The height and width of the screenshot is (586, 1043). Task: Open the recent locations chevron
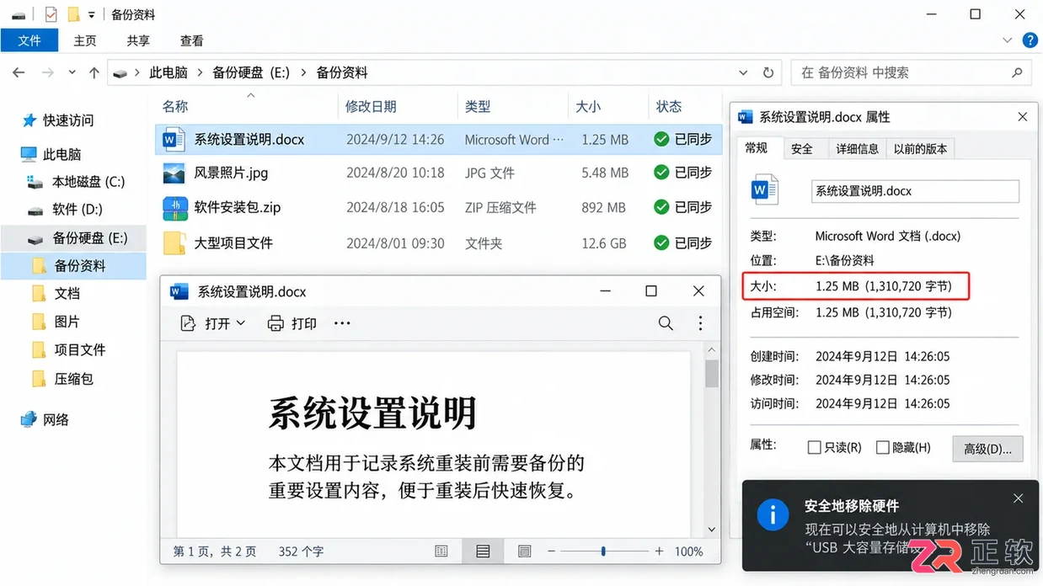coord(72,73)
